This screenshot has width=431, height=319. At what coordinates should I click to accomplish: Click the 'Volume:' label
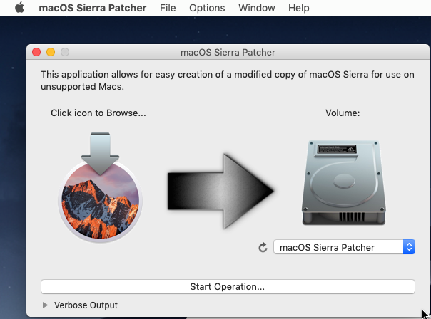pyautogui.click(x=343, y=113)
